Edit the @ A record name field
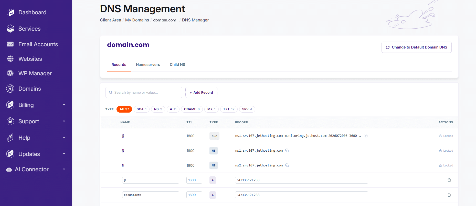The width and height of the screenshot is (476, 206). [151, 180]
